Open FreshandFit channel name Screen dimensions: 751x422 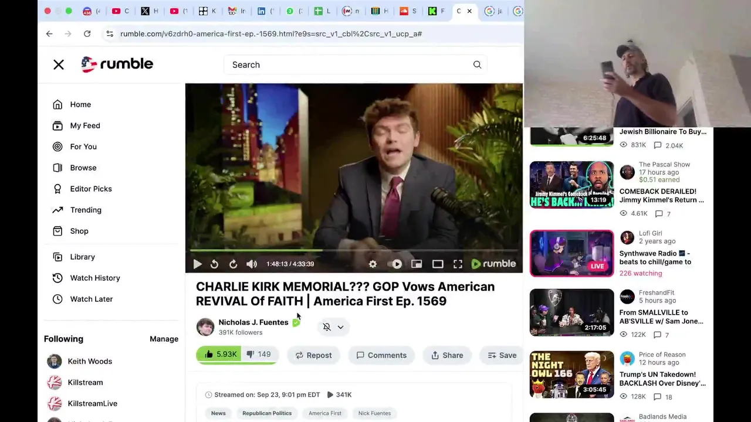click(x=657, y=292)
